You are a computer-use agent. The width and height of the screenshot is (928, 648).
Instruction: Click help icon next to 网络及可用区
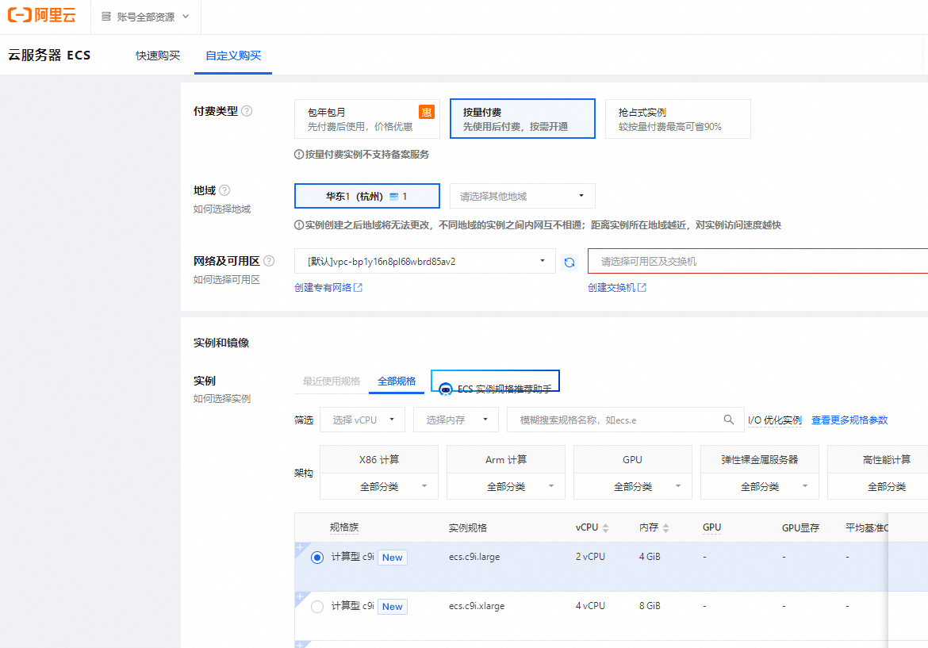click(x=269, y=261)
